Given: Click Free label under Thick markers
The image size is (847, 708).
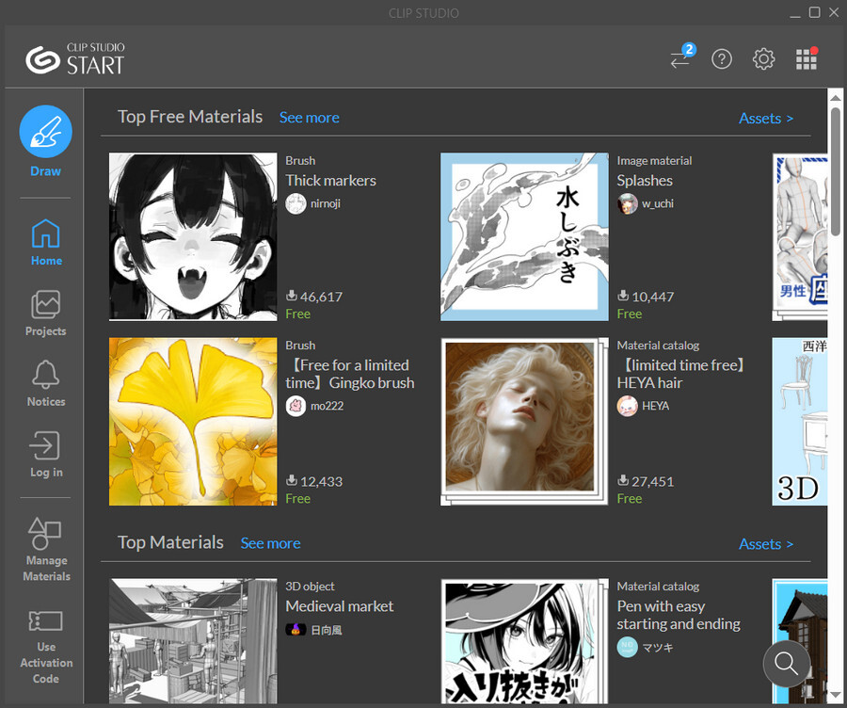Looking at the screenshot, I should coord(297,314).
